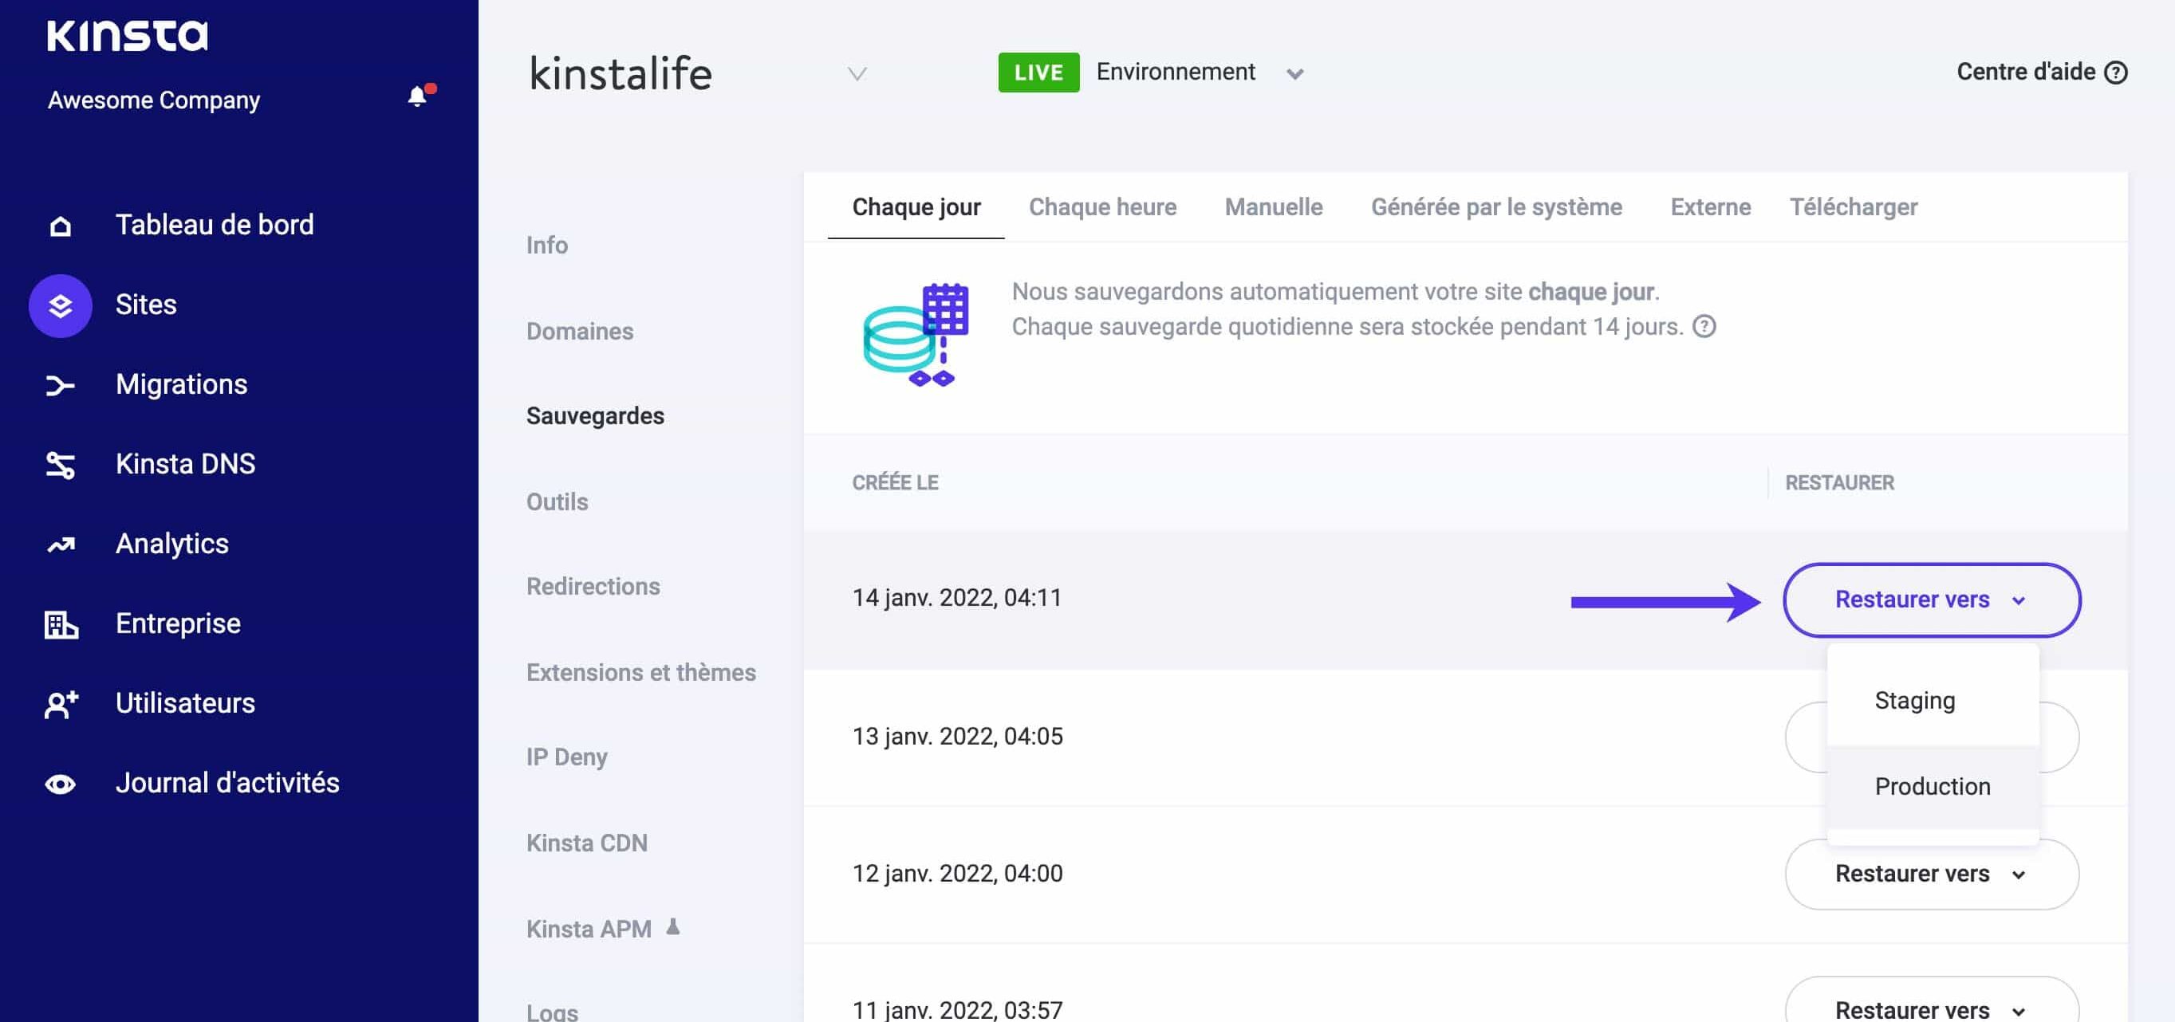Click the Kinsta logo
Screen dimensions: 2175x1022
pyautogui.click(x=128, y=35)
